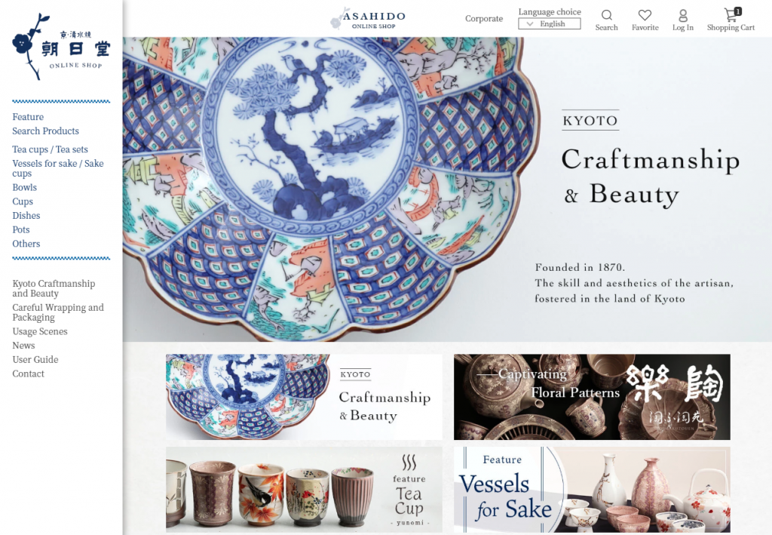View the User Guide page

[35, 360]
